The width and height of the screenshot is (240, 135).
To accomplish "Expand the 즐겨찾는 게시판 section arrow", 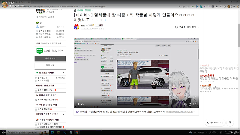I will coord(63,73).
